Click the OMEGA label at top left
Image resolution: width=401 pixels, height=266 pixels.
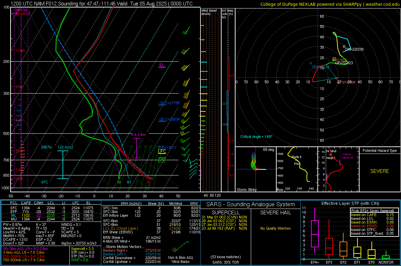(21, 10)
